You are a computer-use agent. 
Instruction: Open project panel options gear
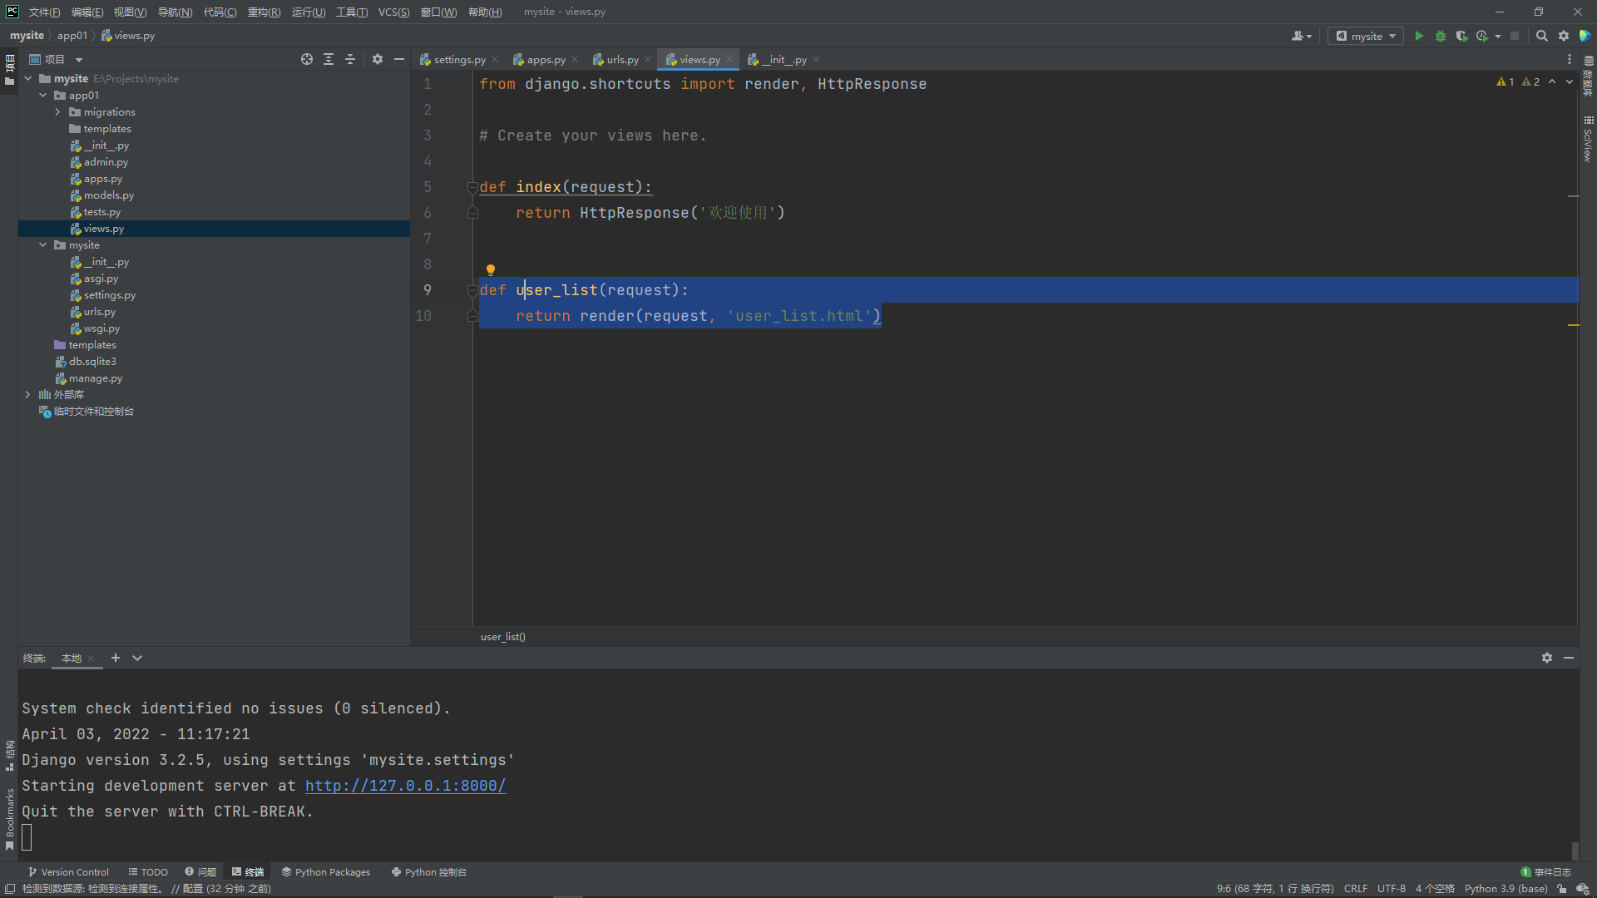(378, 59)
